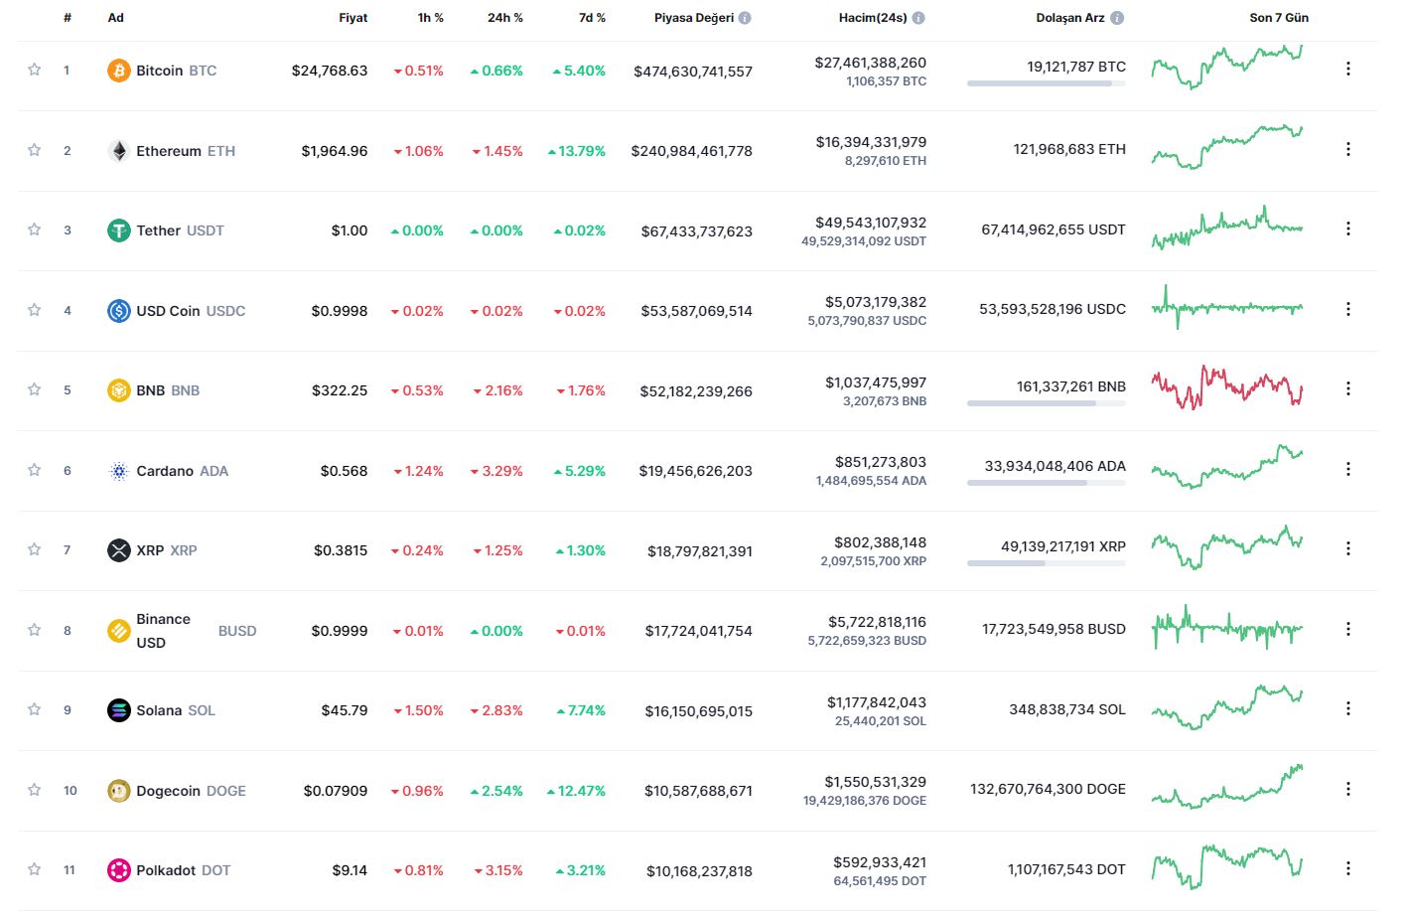The image size is (1408, 919).
Task: Click the Dogecoin logo icon
Action: [119, 791]
